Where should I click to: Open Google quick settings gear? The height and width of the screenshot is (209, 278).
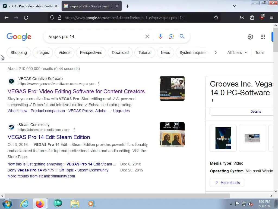250,37
